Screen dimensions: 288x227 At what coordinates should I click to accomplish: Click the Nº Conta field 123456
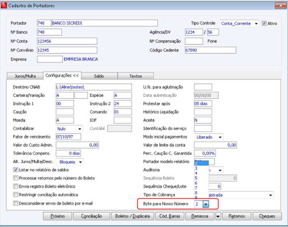coord(67,41)
